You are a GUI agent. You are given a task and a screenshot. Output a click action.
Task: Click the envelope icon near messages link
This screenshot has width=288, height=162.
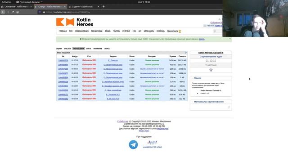(x=205, y=26)
